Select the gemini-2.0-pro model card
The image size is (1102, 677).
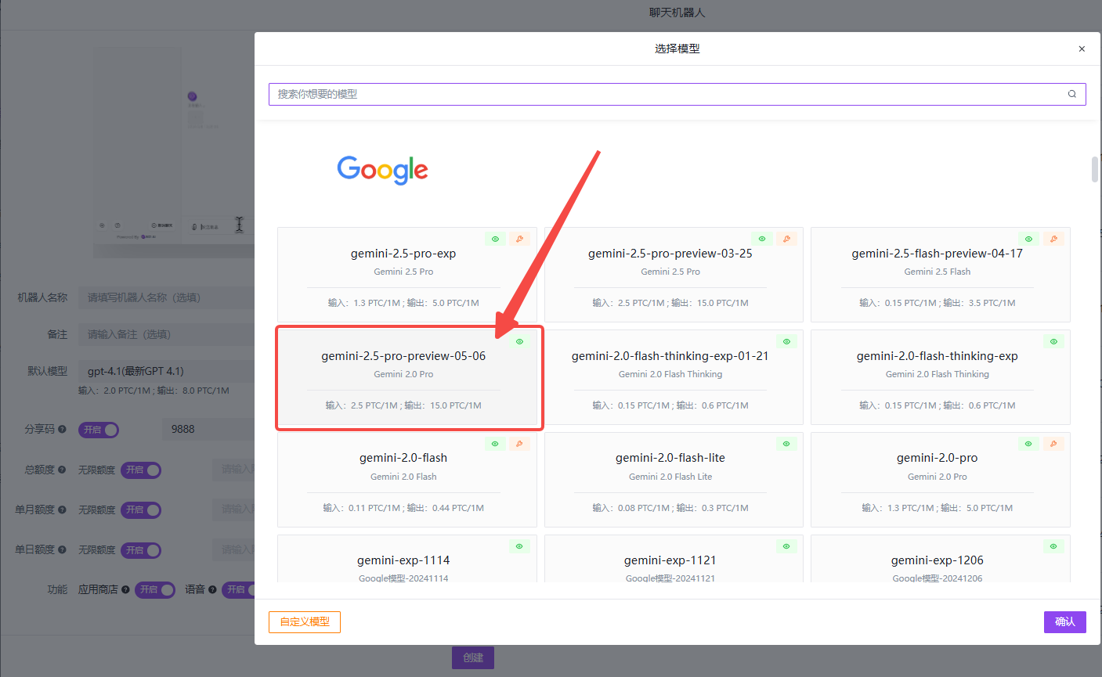point(941,480)
